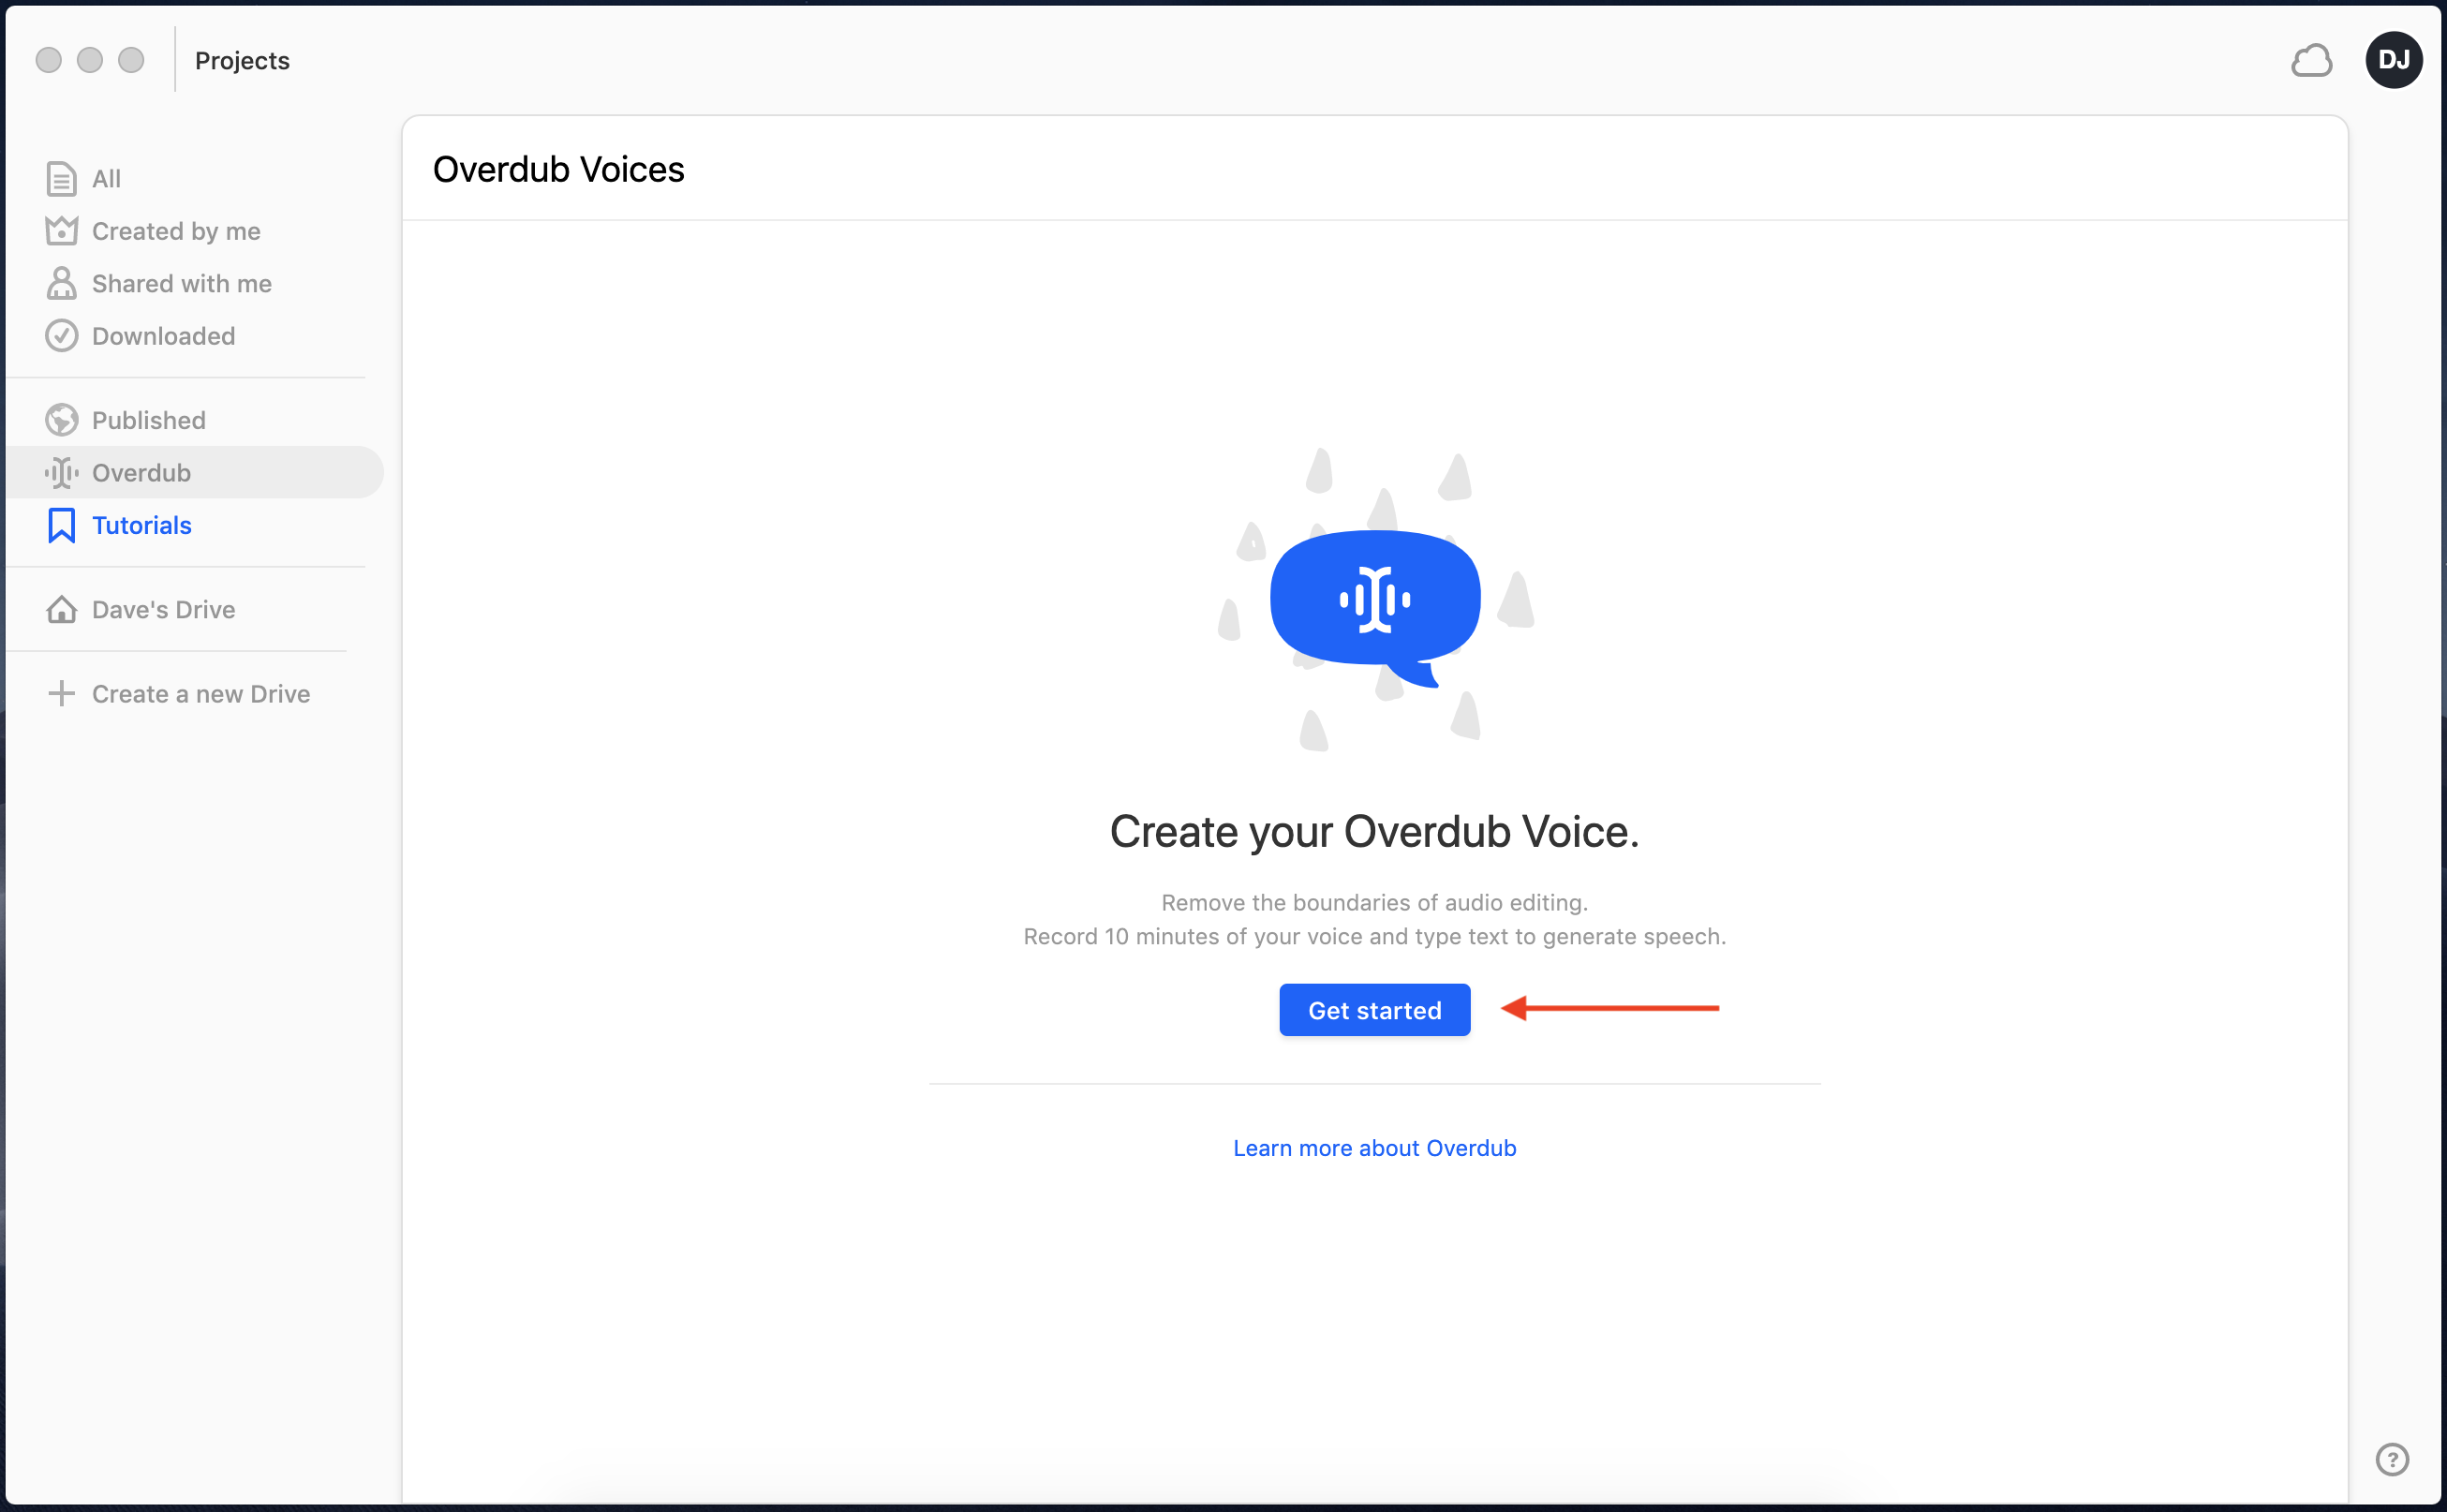Click the Created by me crown icon
Viewport: 2447px width, 1512px height.
coord(61,231)
